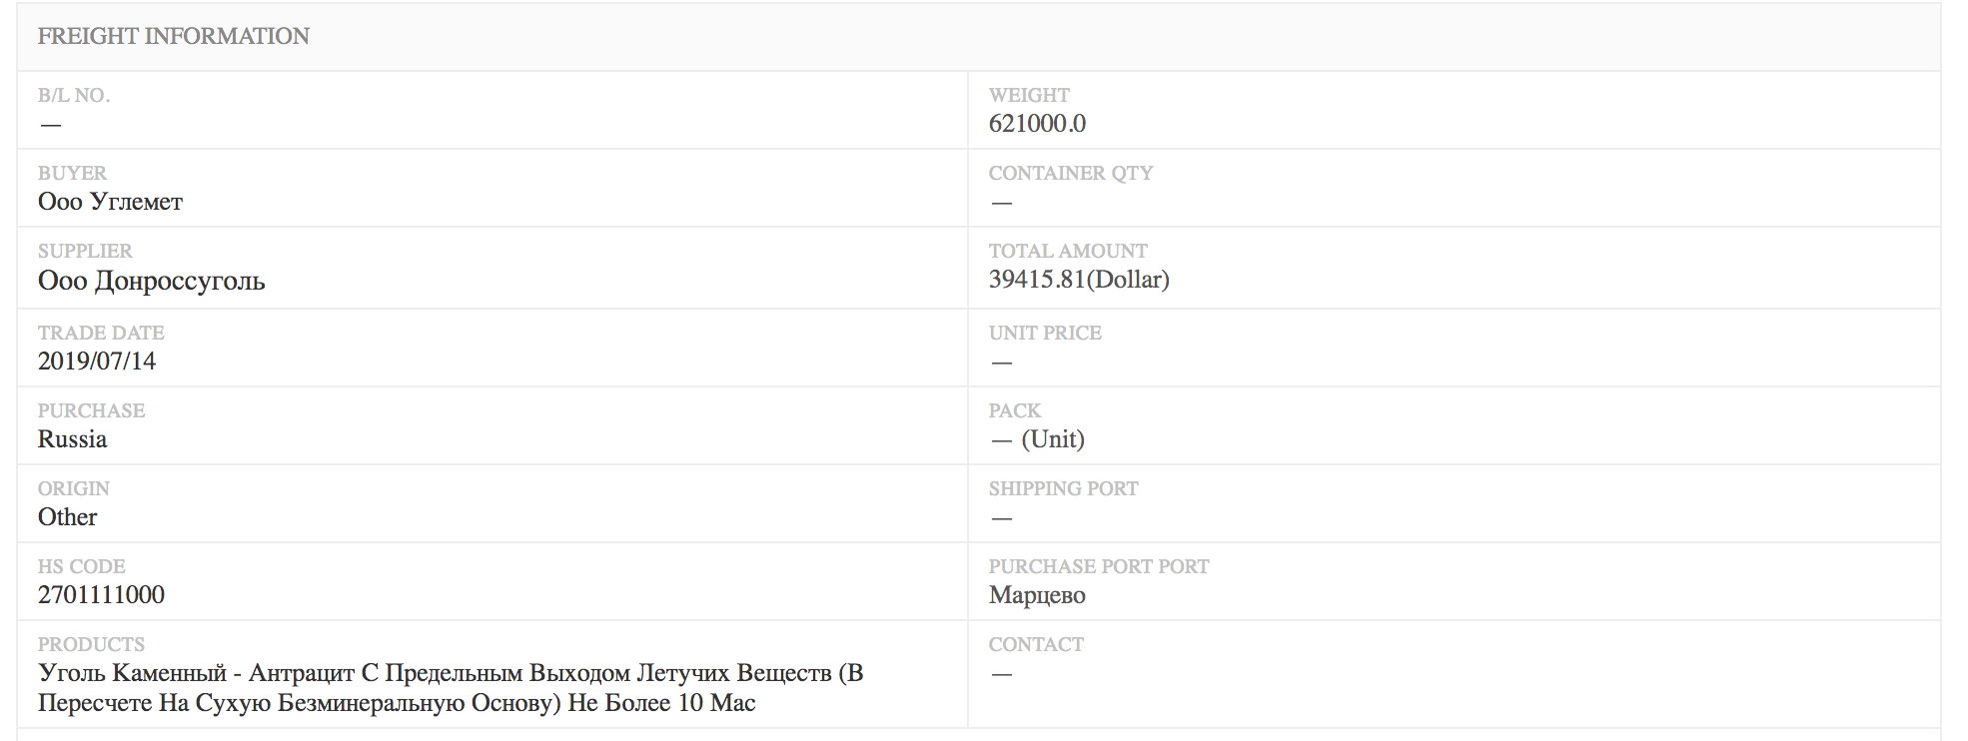
Task: Select the weight value 621000.0
Action: click(x=1037, y=123)
